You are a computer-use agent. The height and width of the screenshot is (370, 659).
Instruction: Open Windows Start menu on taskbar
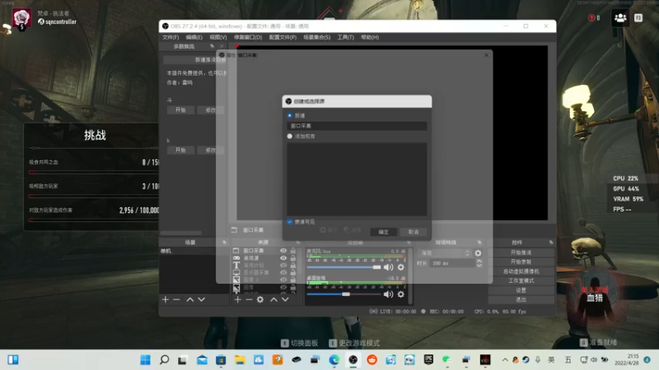pos(146,360)
